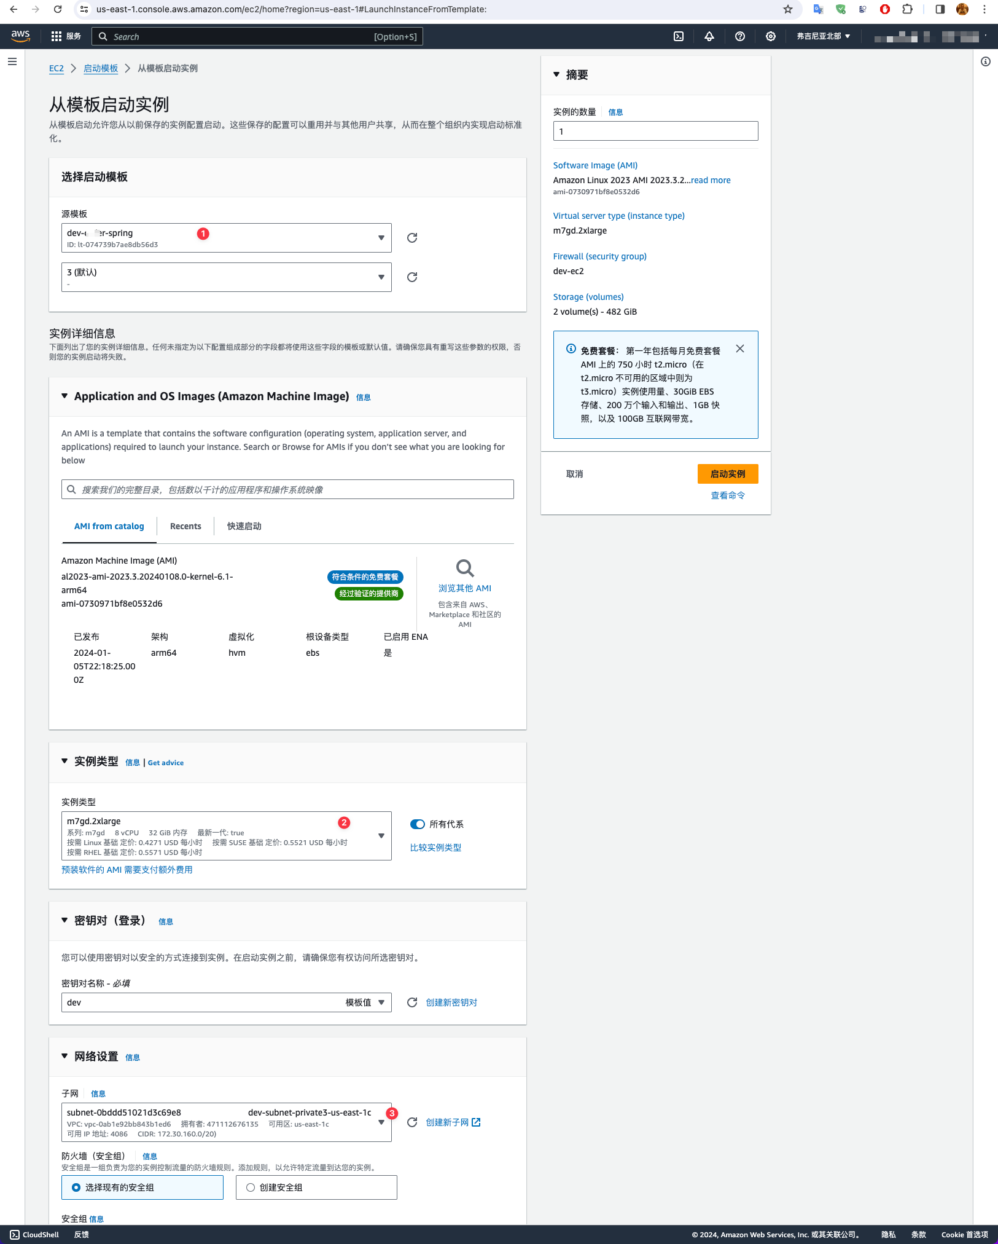Open the Chrome three-dot menu
Screen dimensions: 998x1244
tap(984, 9)
